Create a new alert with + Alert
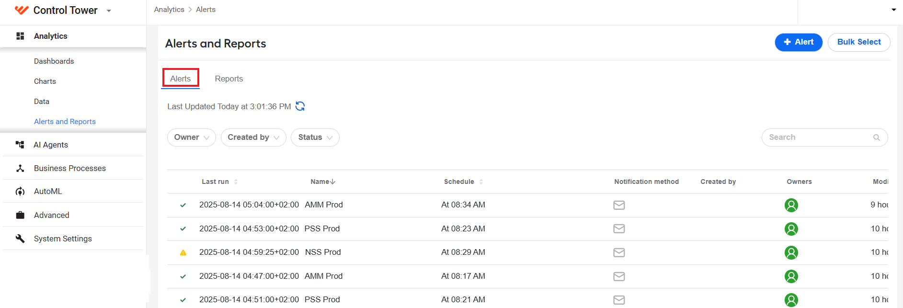Image resolution: width=903 pixels, height=308 pixels. (x=799, y=42)
